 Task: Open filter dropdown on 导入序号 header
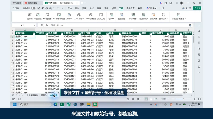(62, 34)
